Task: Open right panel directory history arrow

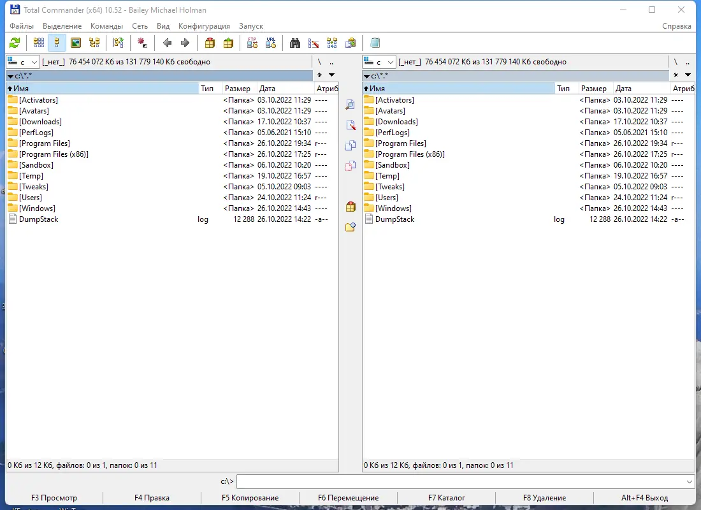Action: click(x=688, y=75)
